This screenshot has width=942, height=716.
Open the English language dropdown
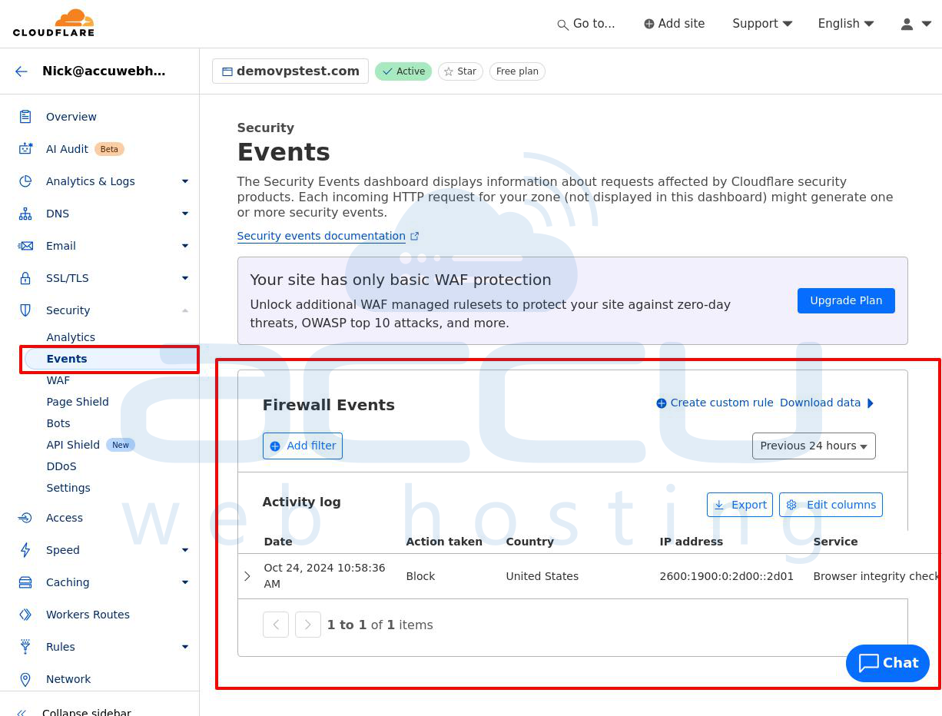coord(846,24)
